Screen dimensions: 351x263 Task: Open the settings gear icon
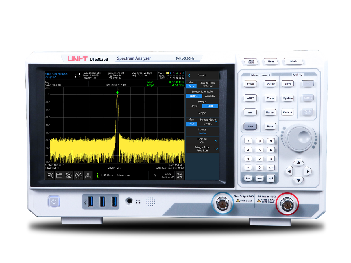[x=69, y=175]
